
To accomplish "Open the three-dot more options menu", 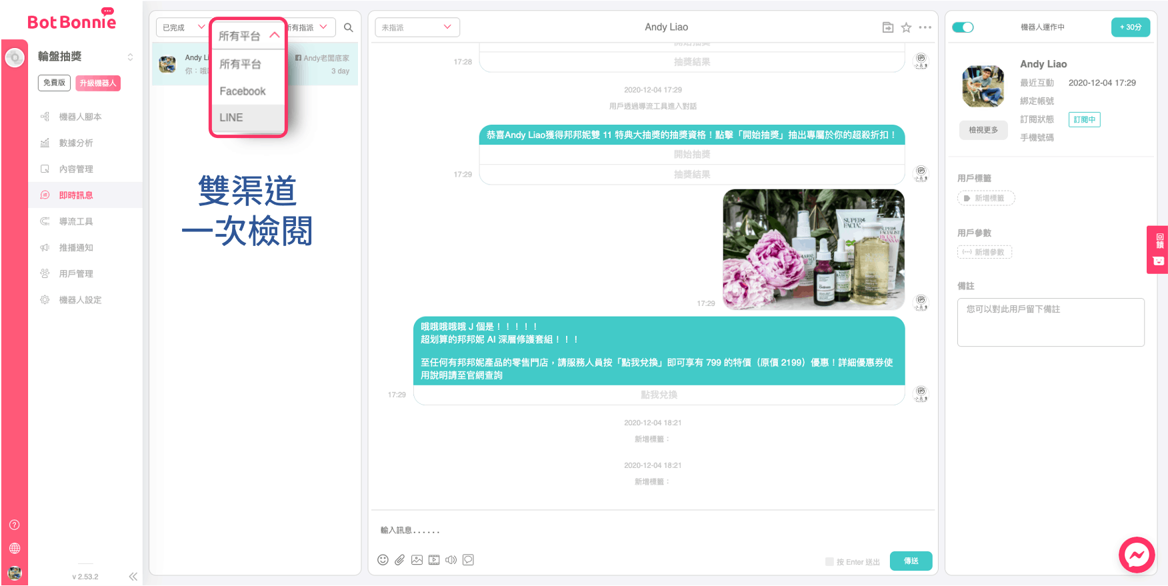I will click(925, 27).
